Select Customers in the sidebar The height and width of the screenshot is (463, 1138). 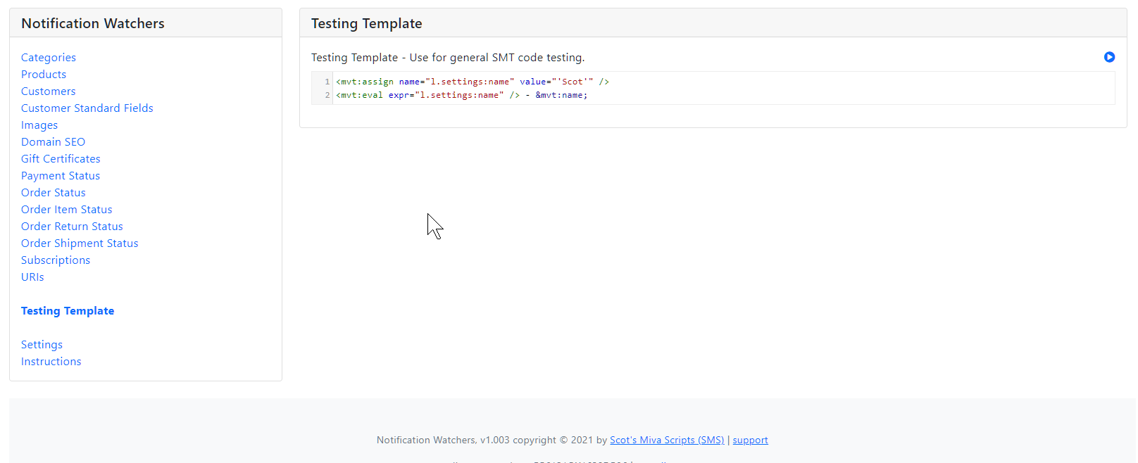(48, 91)
